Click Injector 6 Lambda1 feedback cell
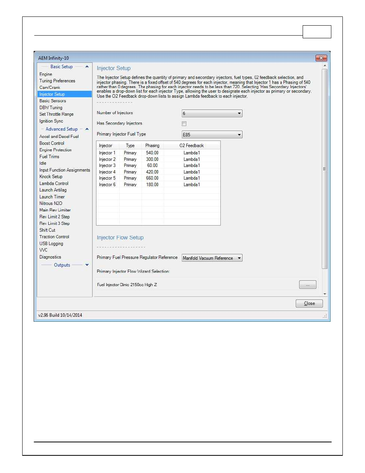The width and height of the screenshot is (365, 473). 192,185
